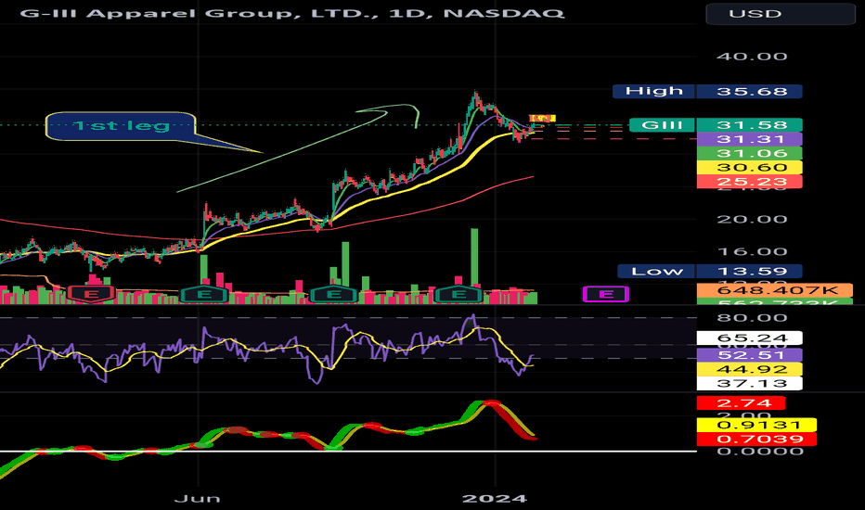This screenshot has height=510, width=865.
Task: Click the purple 31.31 moving average label
Action: [x=749, y=139]
